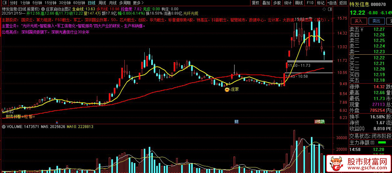Expand the 更多> period options
Viewport: 392px width, 173px height.
[139, 3]
